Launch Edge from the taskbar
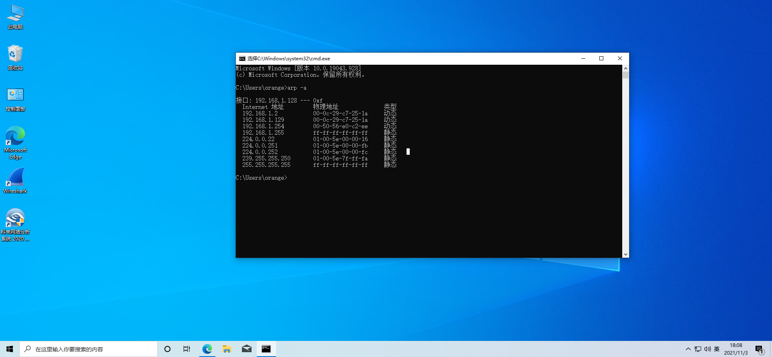Image resolution: width=772 pixels, height=357 pixels. pos(207,349)
